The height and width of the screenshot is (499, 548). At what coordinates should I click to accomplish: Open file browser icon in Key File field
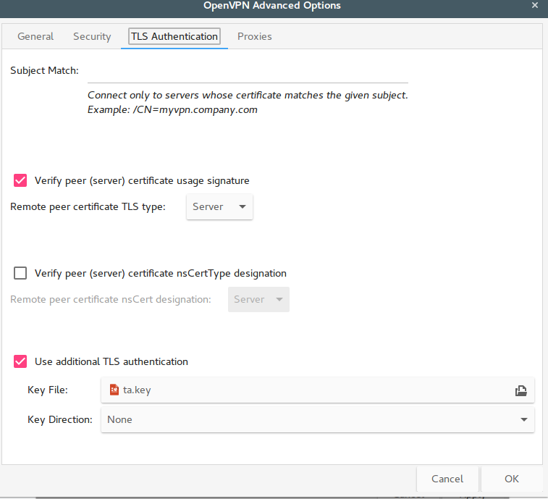[520, 390]
